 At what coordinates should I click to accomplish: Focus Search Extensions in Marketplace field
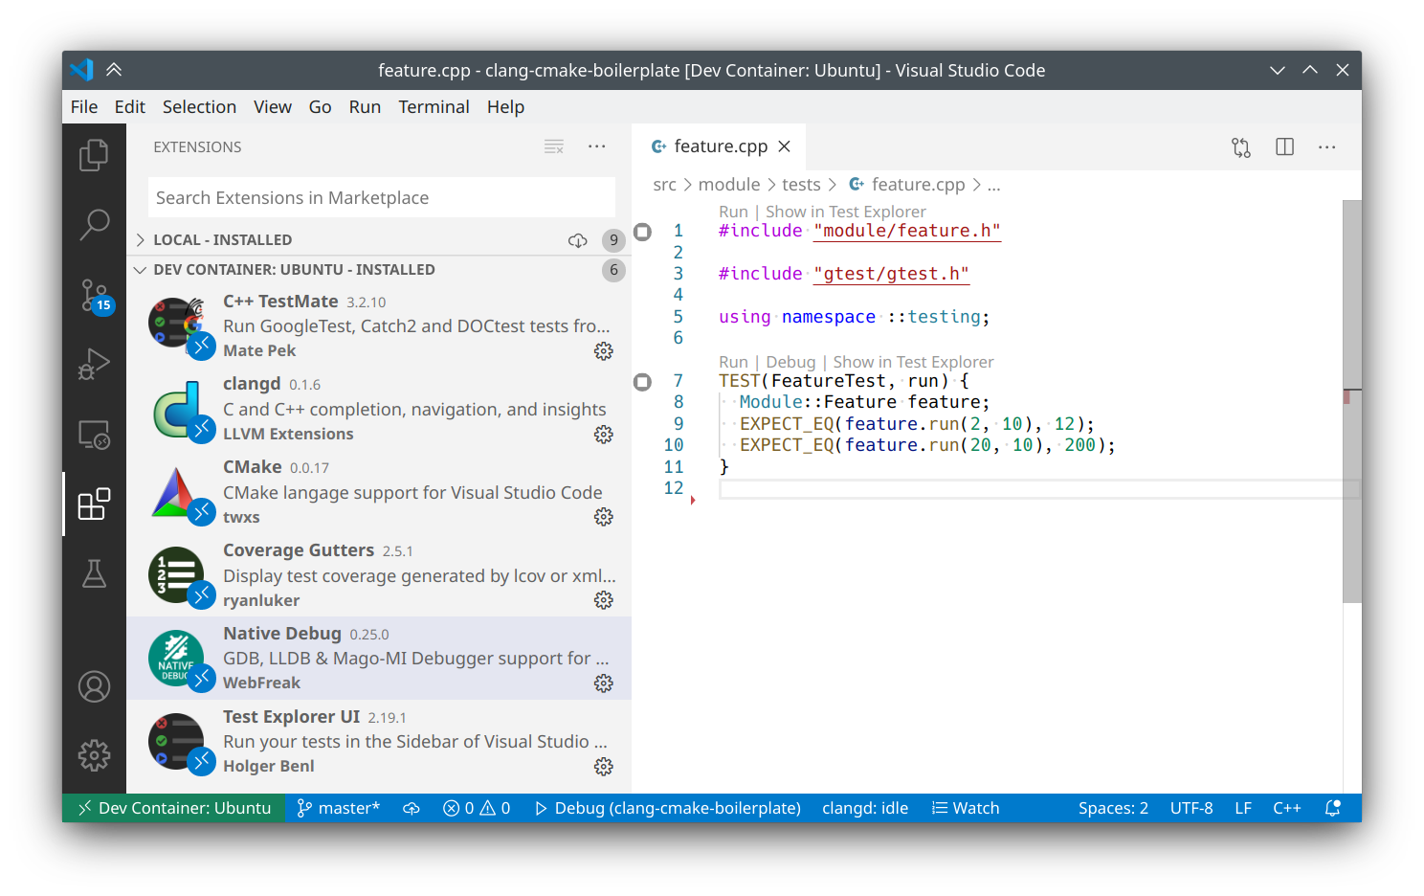click(x=382, y=198)
